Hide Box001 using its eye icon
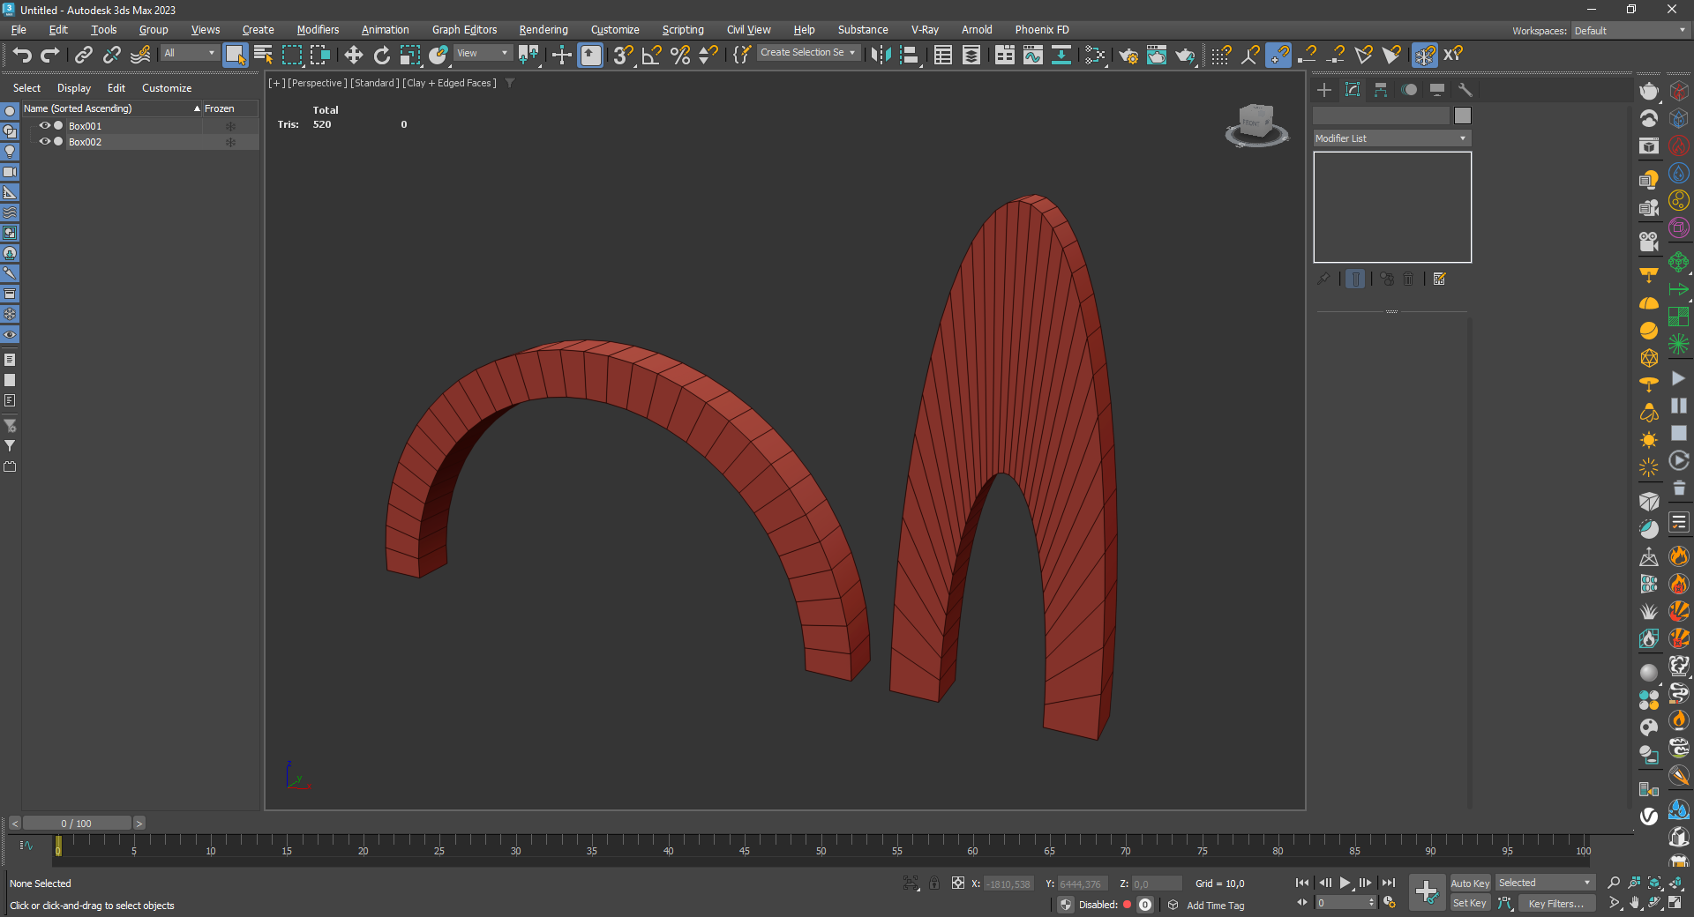 pos(44,126)
